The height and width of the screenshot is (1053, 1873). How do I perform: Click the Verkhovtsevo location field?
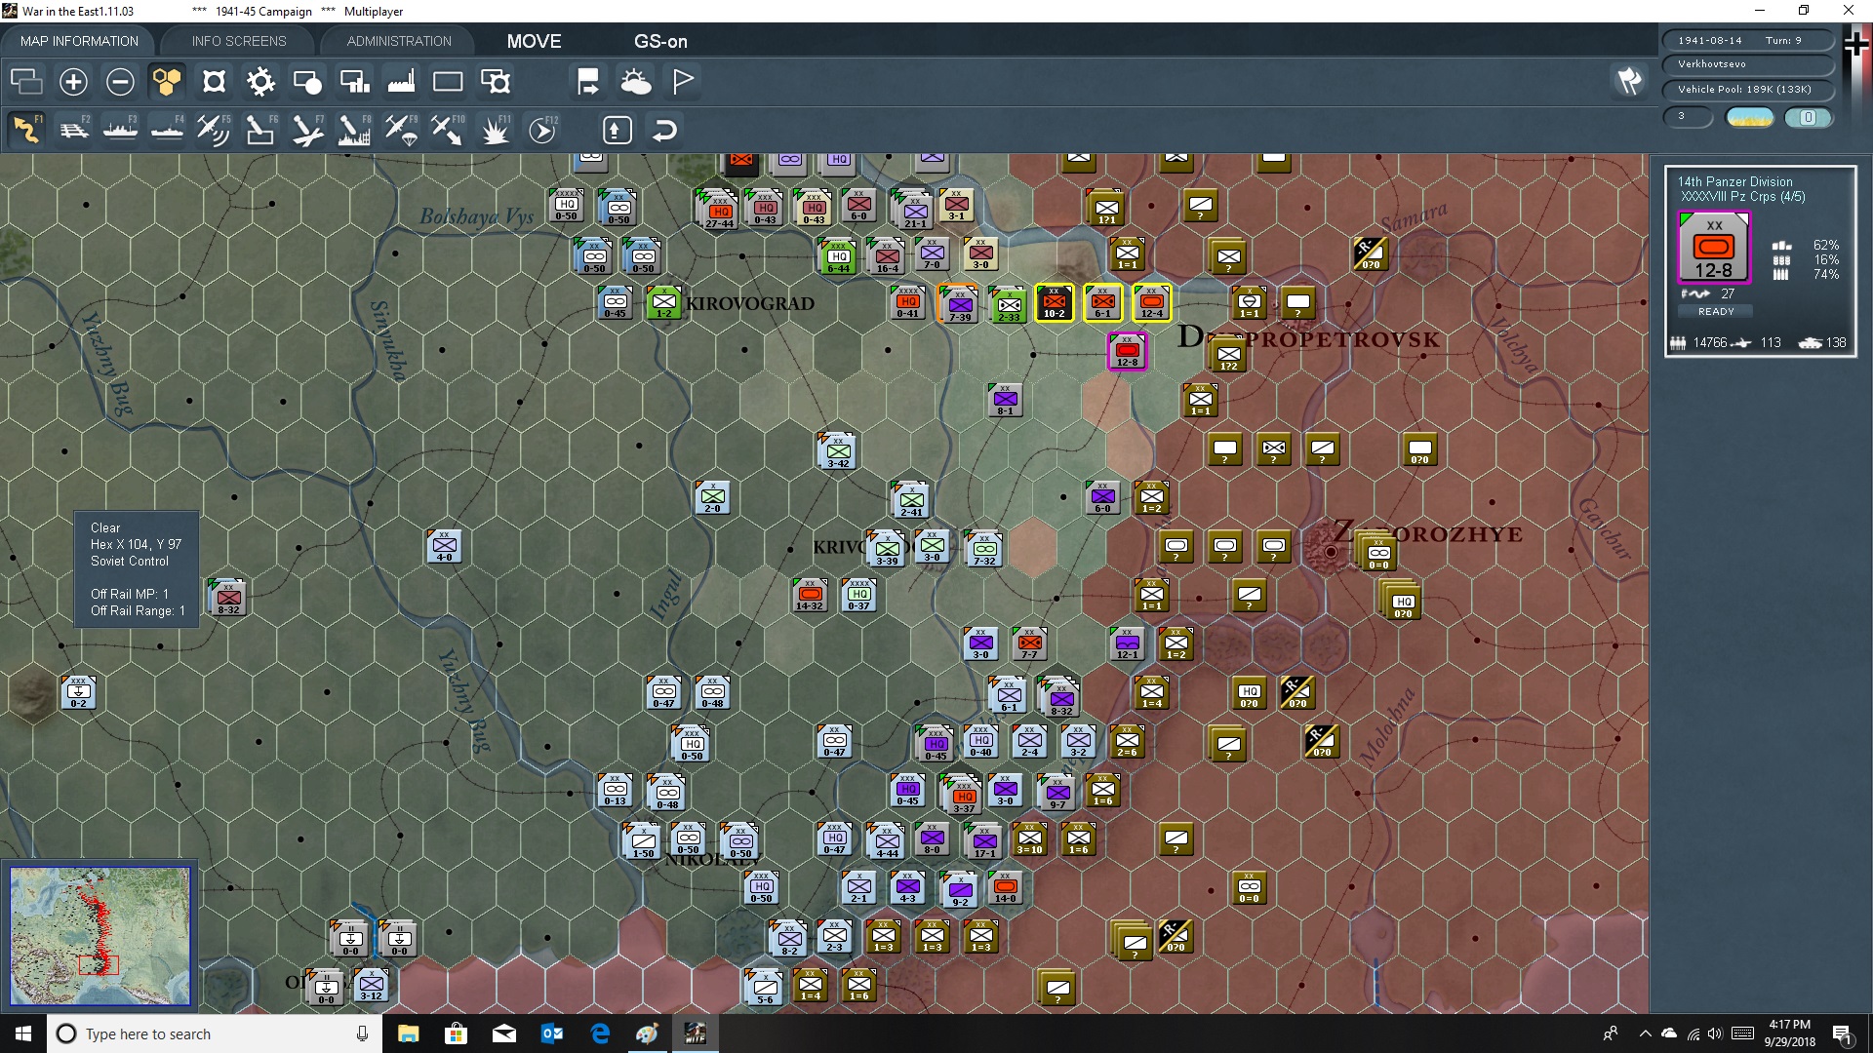tap(1746, 64)
